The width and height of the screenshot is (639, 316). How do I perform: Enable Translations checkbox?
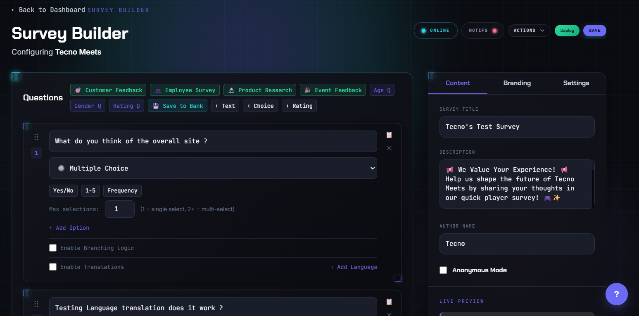[x=53, y=267]
